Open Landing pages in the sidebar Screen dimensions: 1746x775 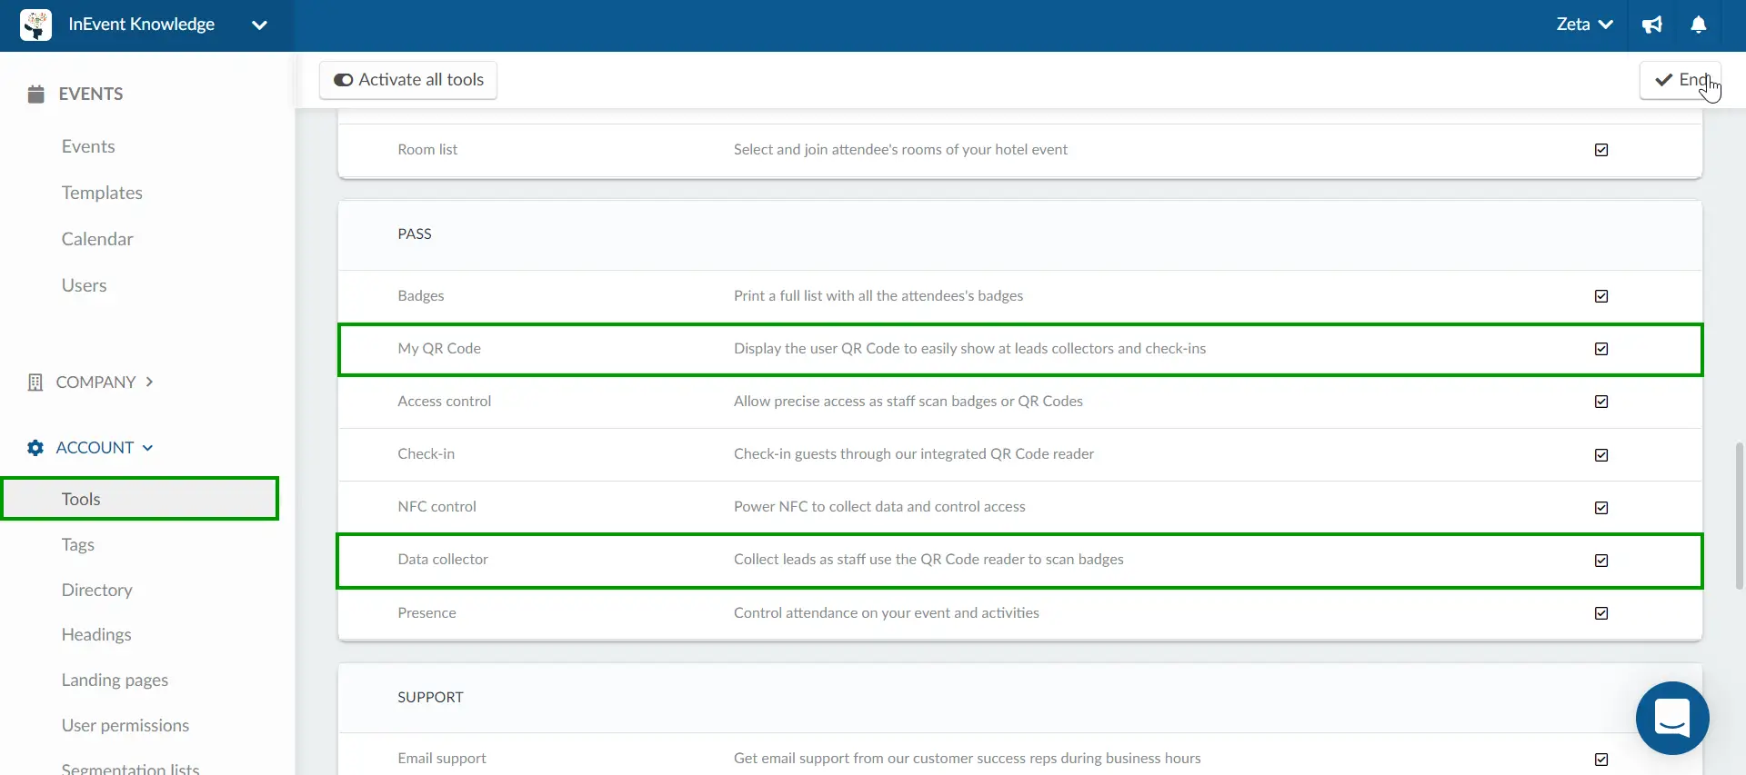coord(115,680)
